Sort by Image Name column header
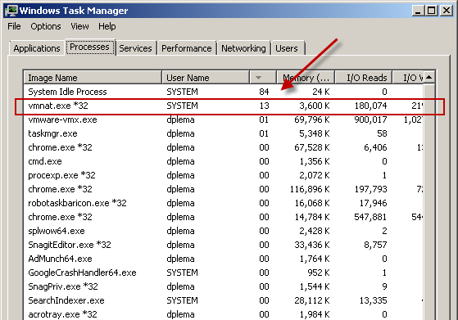The width and height of the screenshot is (458, 320). 93,78
